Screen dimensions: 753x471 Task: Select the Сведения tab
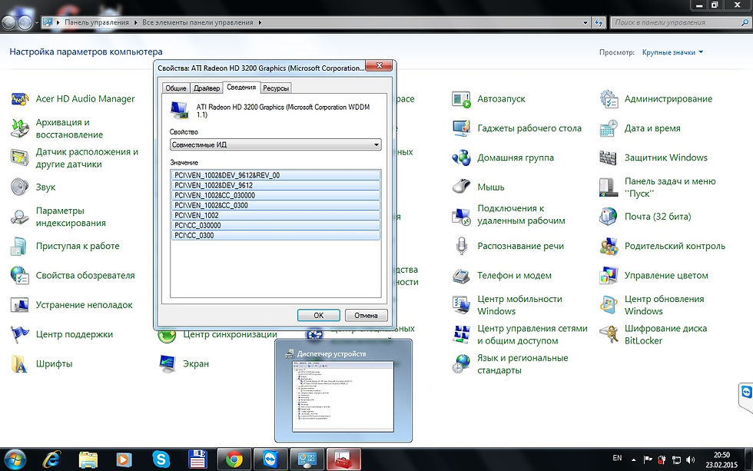(x=241, y=87)
